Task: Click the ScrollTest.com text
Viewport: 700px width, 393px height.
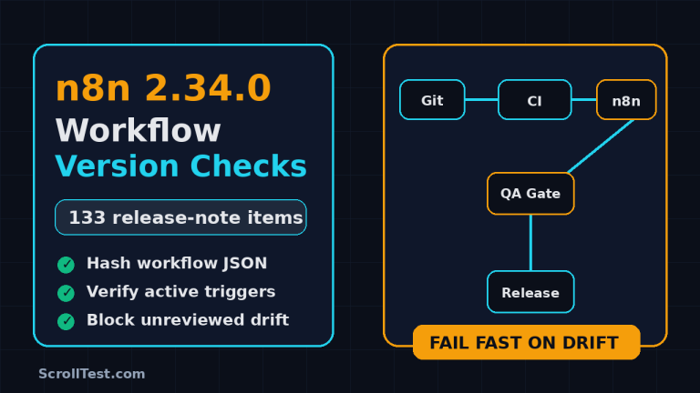Action: (x=91, y=374)
